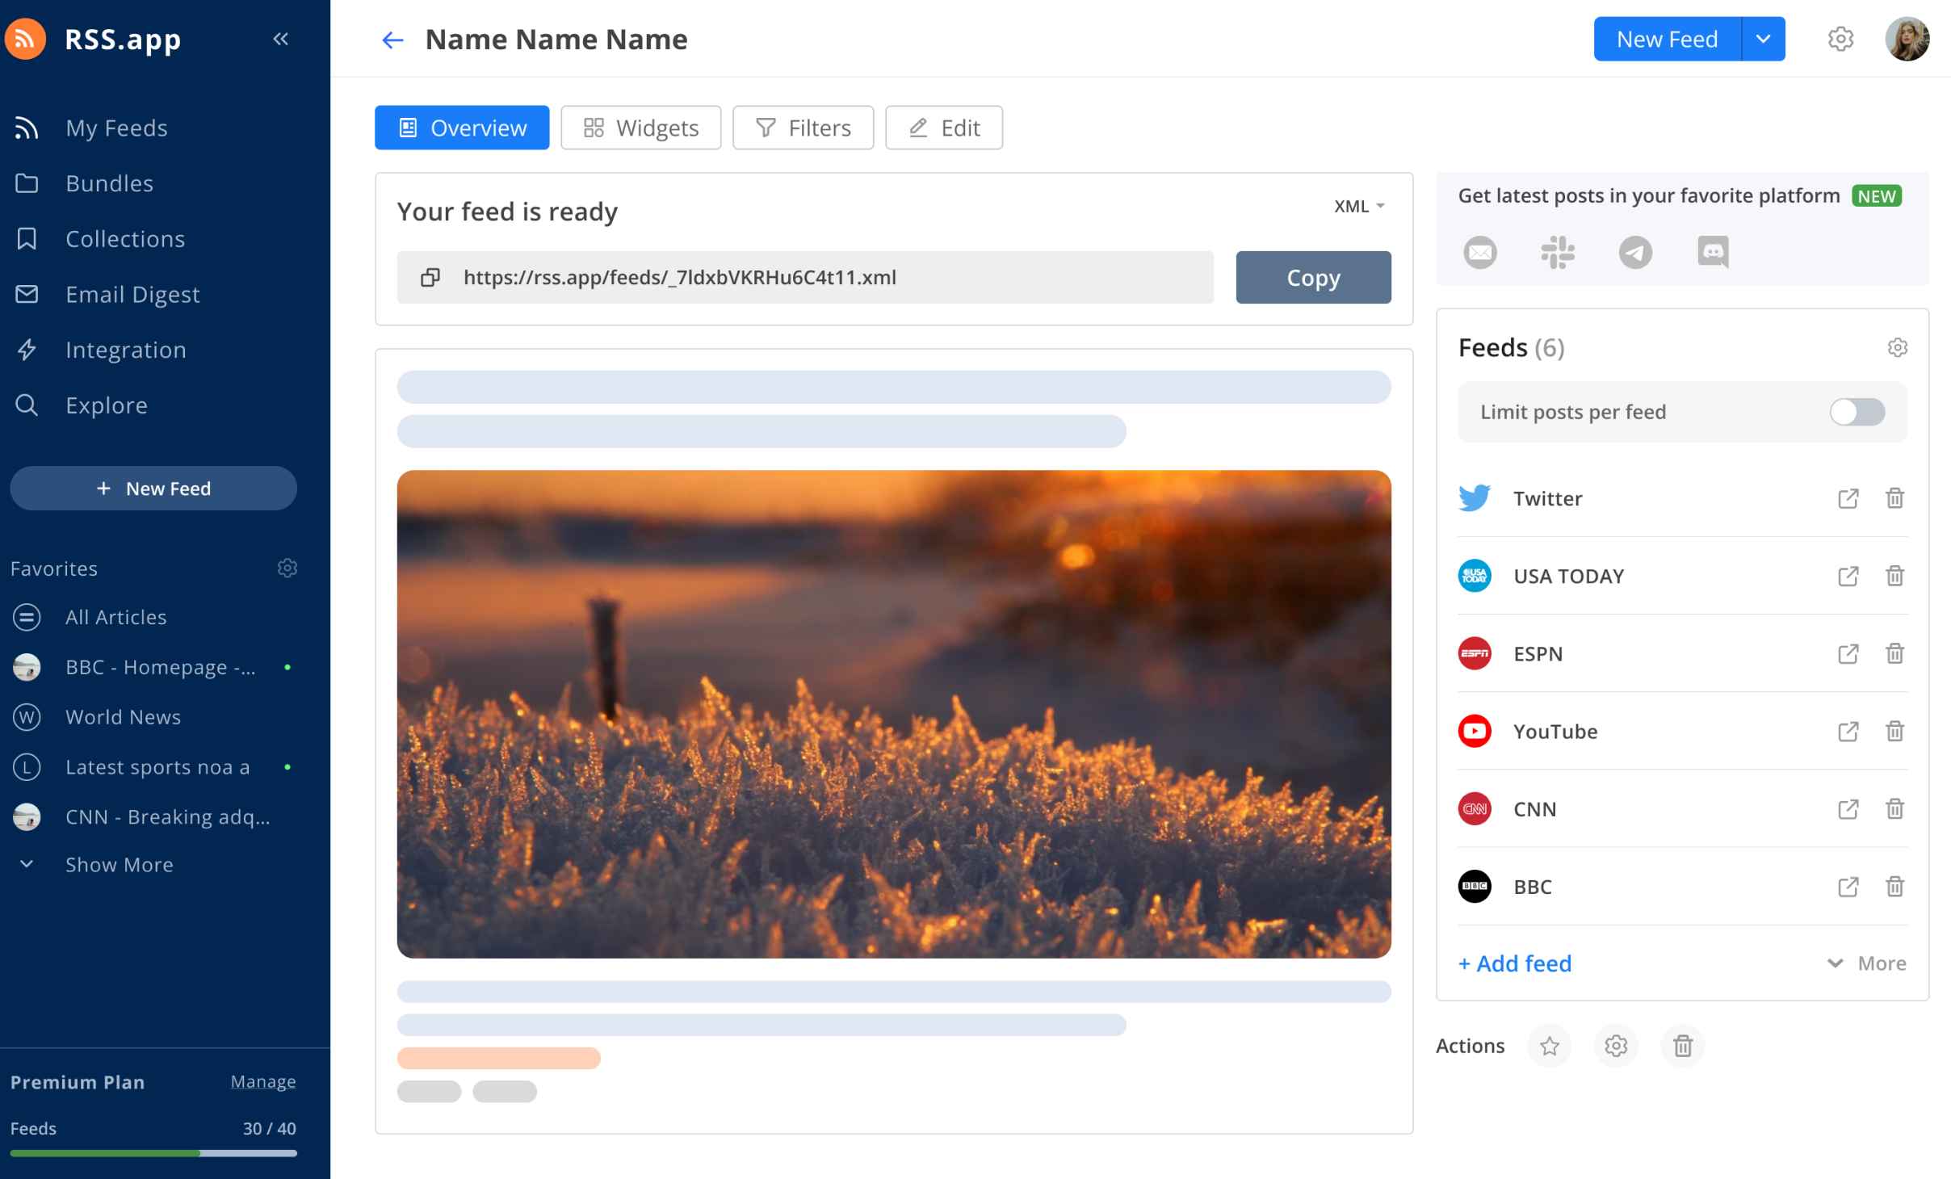Click the YouTube feed icon

tap(1476, 730)
